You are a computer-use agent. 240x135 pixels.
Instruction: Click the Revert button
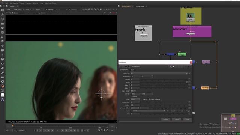click(x=166, y=119)
